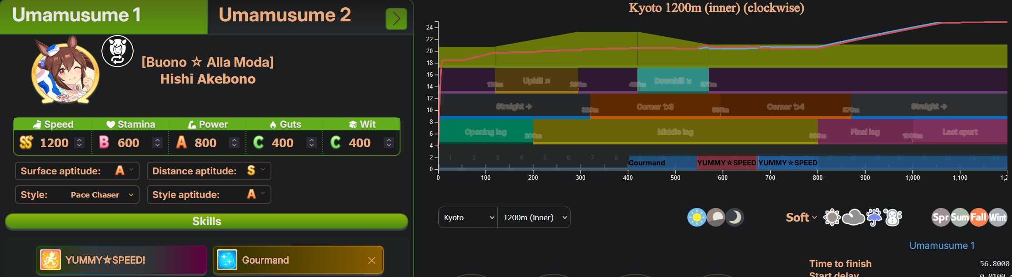Select the cloudy weather icon
This screenshot has width=1012, height=277.
853,218
